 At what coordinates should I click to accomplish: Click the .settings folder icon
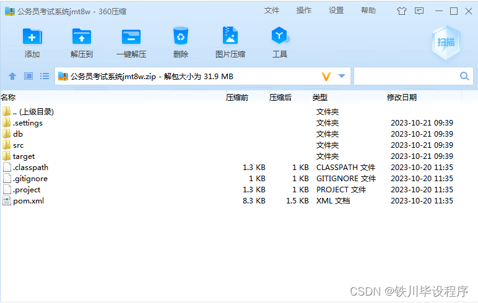pyautogui.click(x=6, y=122)
